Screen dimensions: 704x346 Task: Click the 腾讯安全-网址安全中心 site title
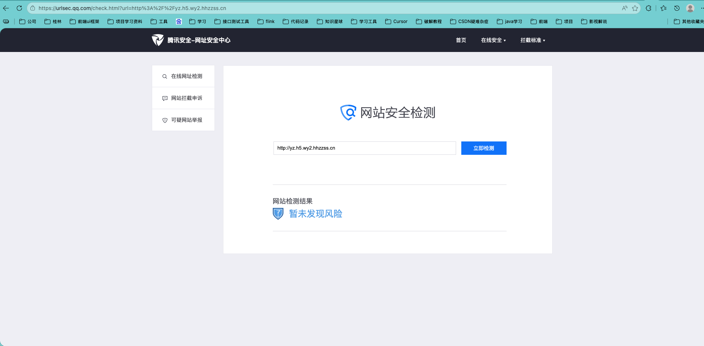pyautogui.click(x=199, y=40)
